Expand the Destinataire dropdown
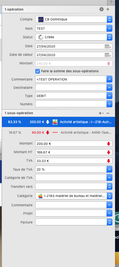 pyautogui.click(x=110, y=87)
